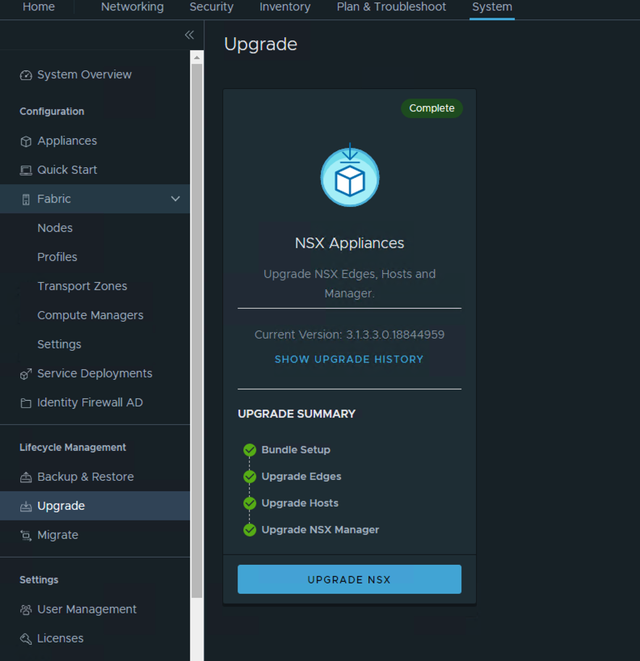Click the Quick Start laptop icon
The width and height of the screenshot is (640, 661).
pyautogui.click(x=26, y=171)
